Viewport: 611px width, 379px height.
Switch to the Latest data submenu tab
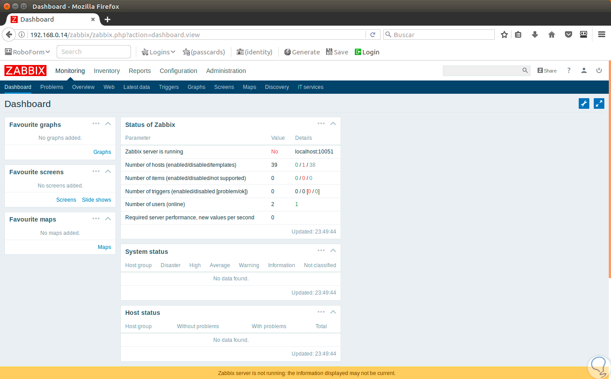137,87
